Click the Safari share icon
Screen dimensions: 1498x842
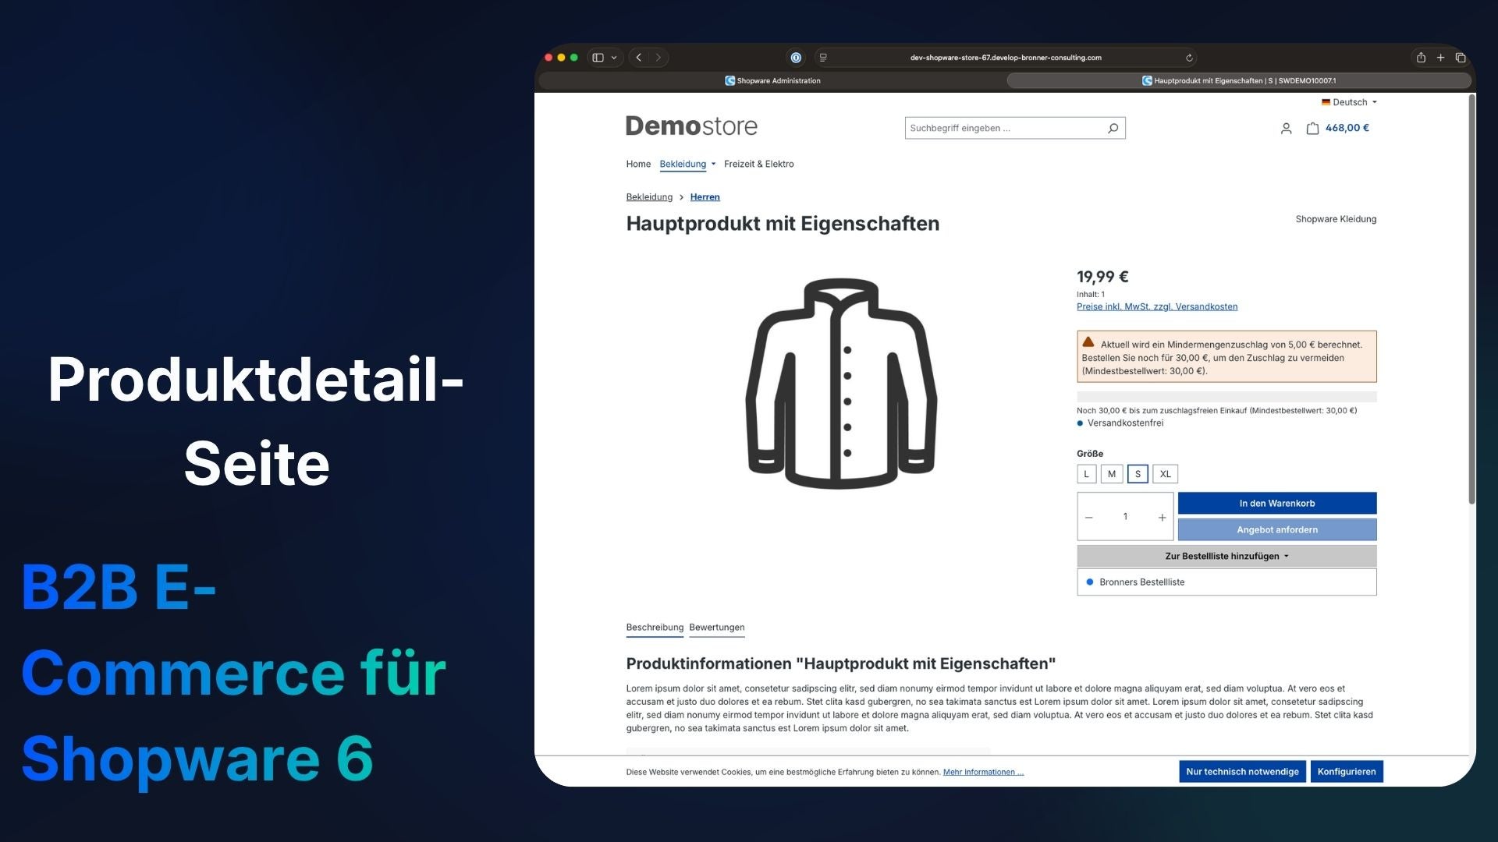(x=1421, y=58)
